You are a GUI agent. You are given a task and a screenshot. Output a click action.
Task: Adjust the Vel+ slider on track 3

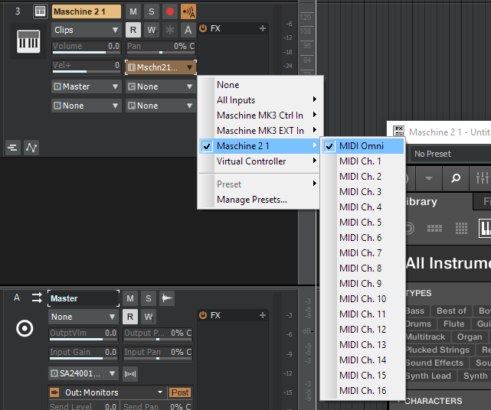point(86,67)
